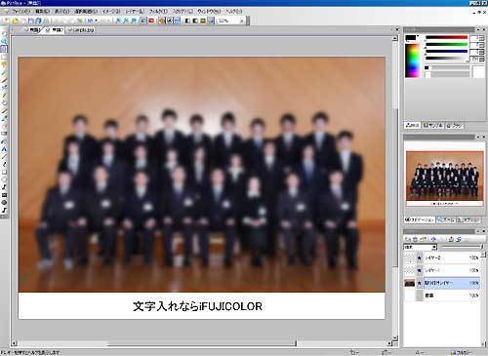The width and height of the screenshot is (488, 356).
Task: Click the red color channel slider
Action: click(447, 38)
